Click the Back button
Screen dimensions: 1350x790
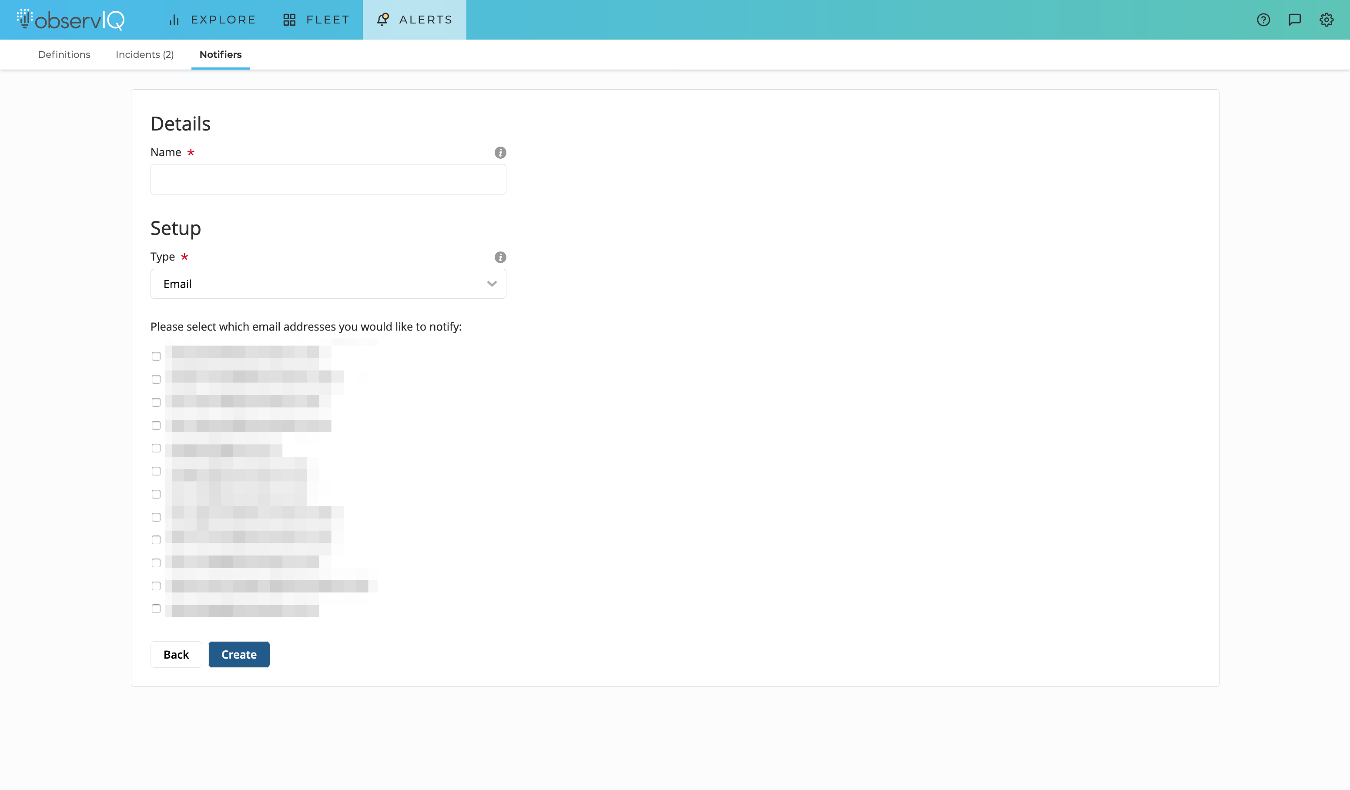176,655
